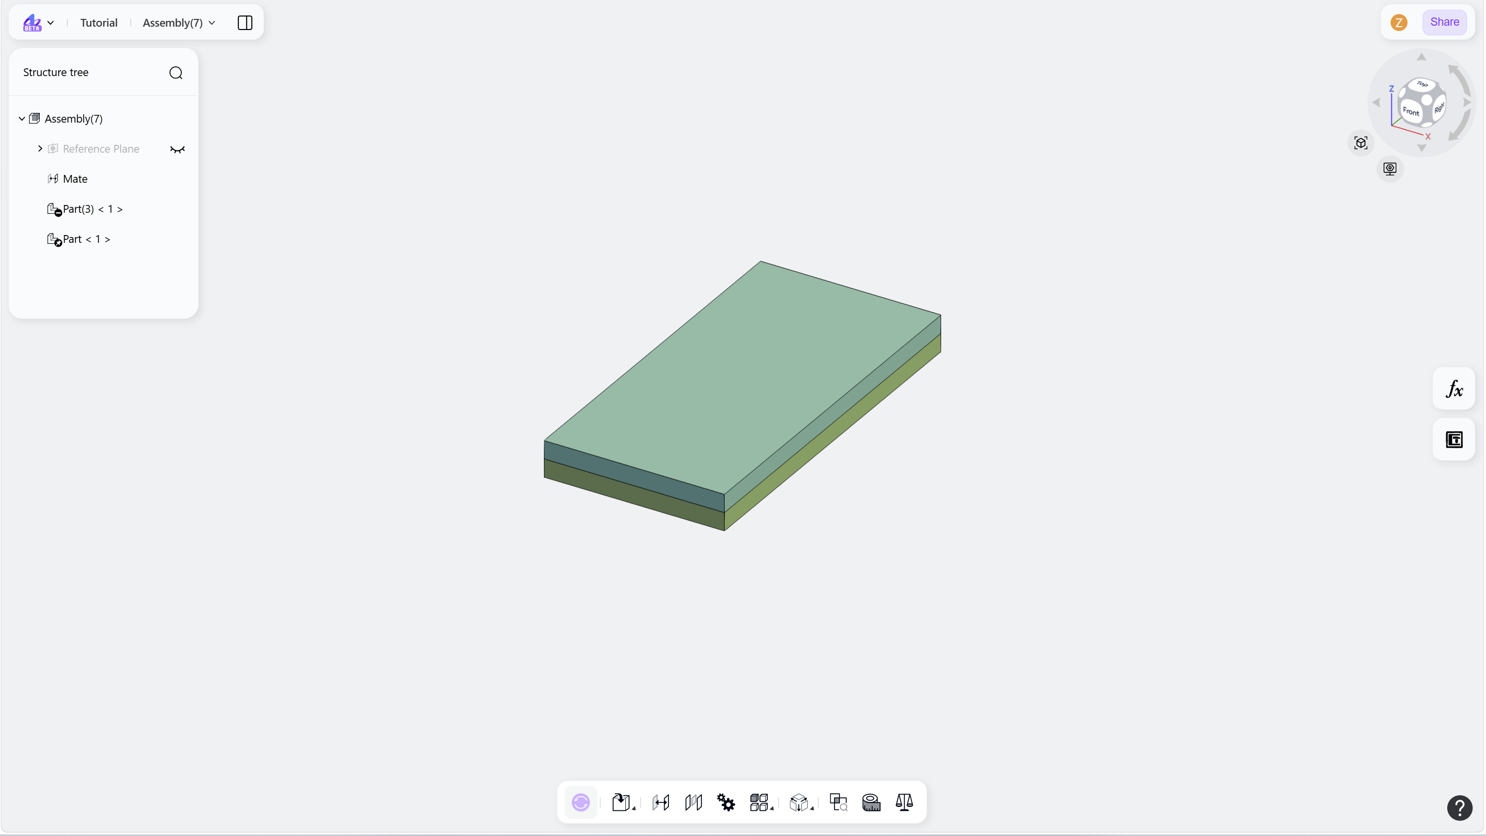Select Part <1> in tree
Viewport: 1486px width, 836px height.
(86, 239)
